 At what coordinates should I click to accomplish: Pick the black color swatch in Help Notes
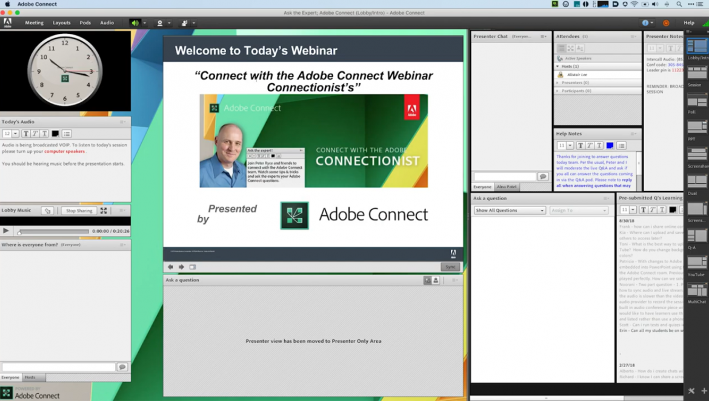(608, 145)
